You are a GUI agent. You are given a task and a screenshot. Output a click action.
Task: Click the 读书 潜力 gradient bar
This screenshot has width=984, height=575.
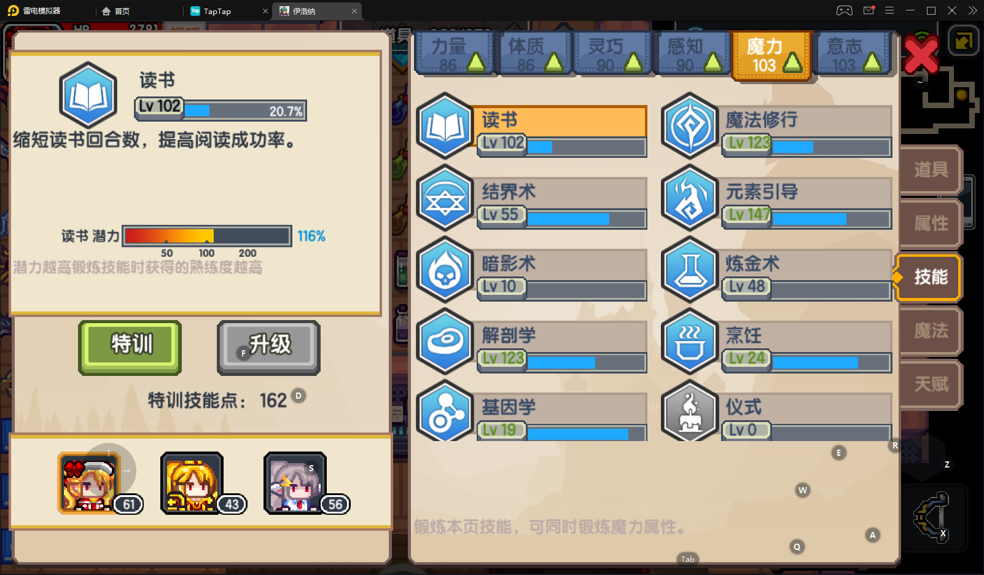[x=207, y=236]
